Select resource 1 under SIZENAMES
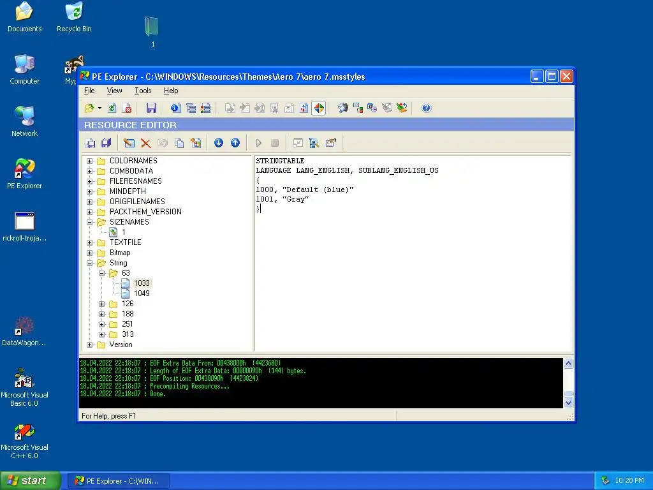Image resolution: width=653 pixels, height=490 pixels. [x=123, y=232]
